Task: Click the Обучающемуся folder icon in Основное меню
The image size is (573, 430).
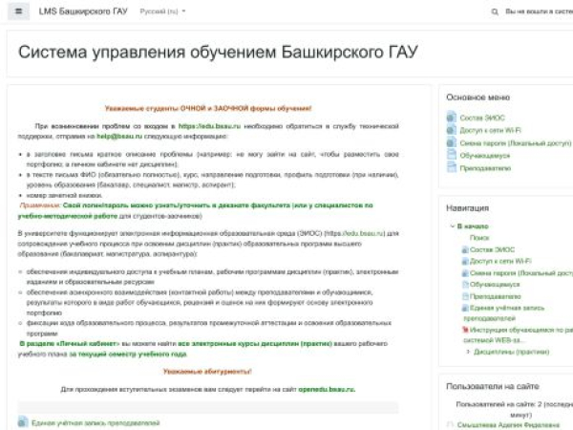Action: pyautogui.click(x=451, y=154)
